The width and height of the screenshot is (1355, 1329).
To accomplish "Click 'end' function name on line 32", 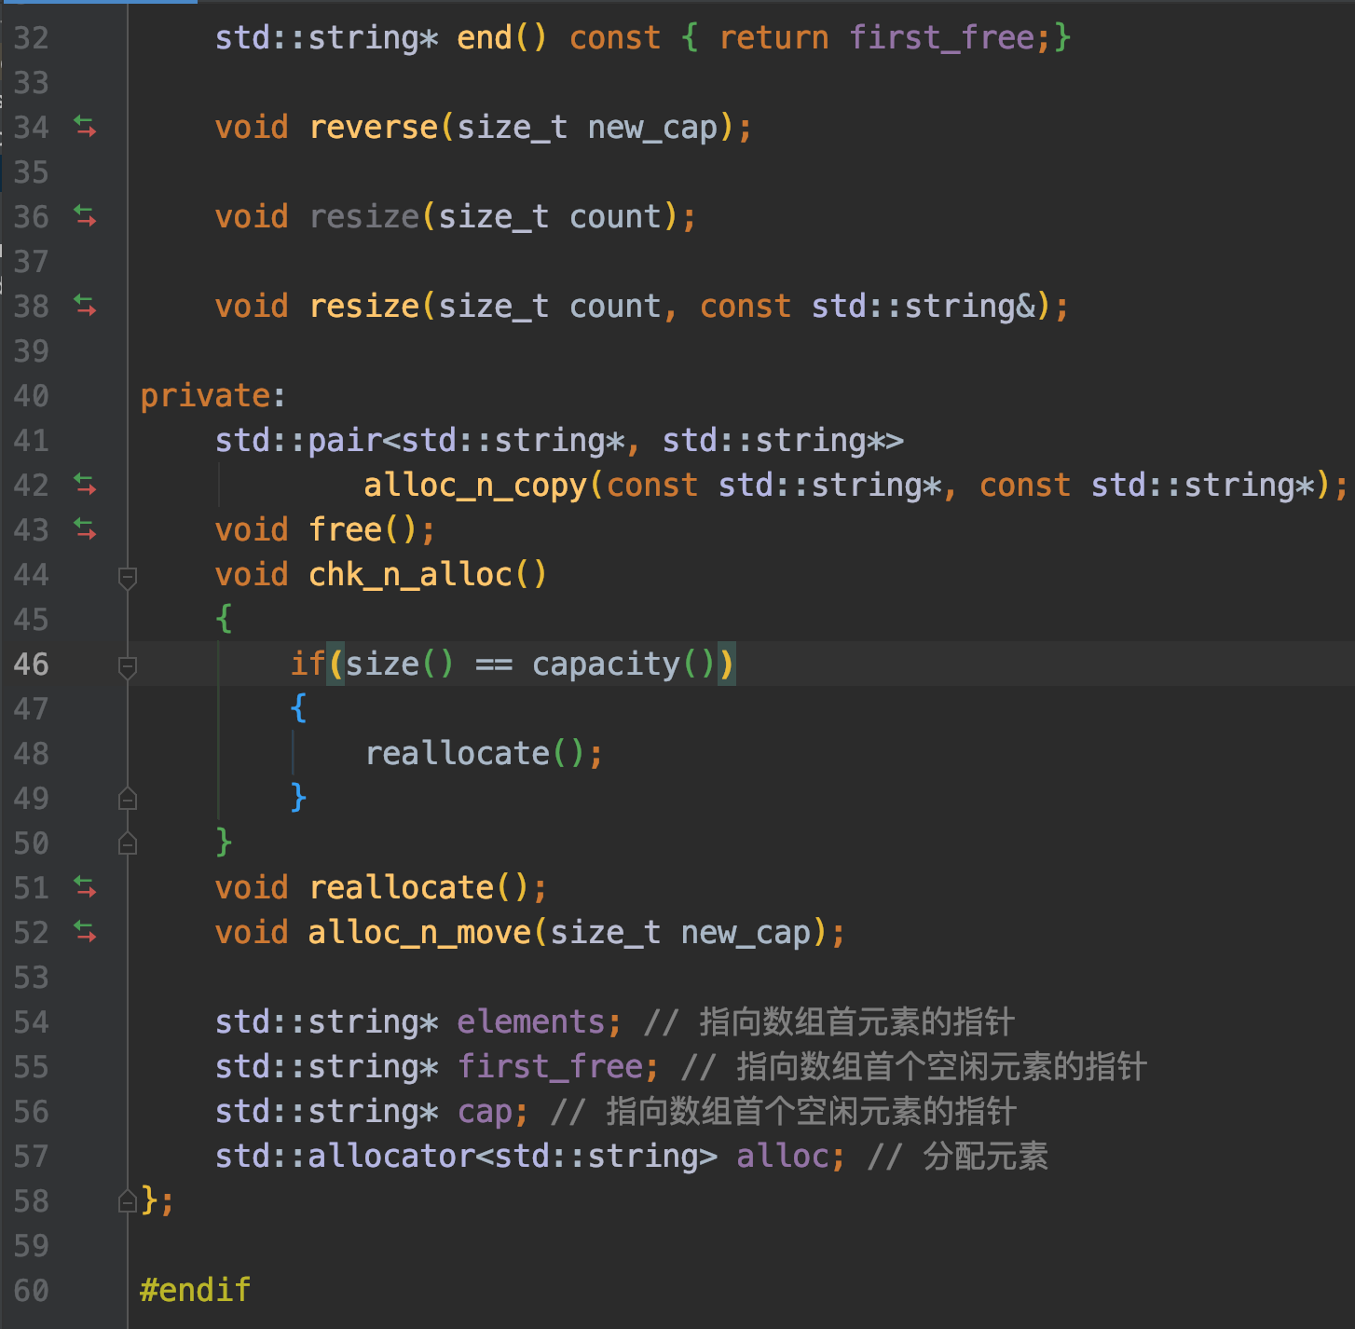I will pyautogui.click(x=485, y=37).
